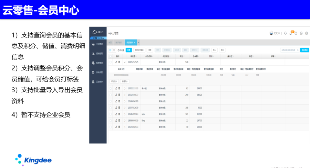Open notifications bell with 99+ badge

point(291,33)
